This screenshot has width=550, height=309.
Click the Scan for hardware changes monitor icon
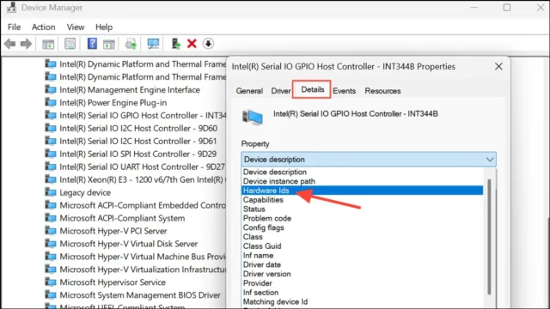coord(153,44)
